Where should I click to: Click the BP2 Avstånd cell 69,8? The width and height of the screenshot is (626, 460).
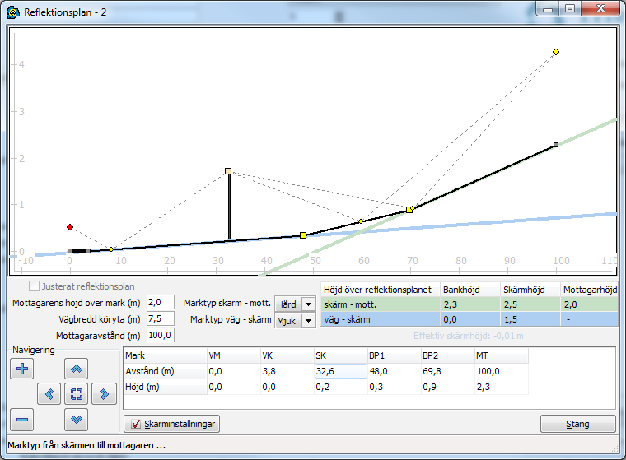coord(447,371)
